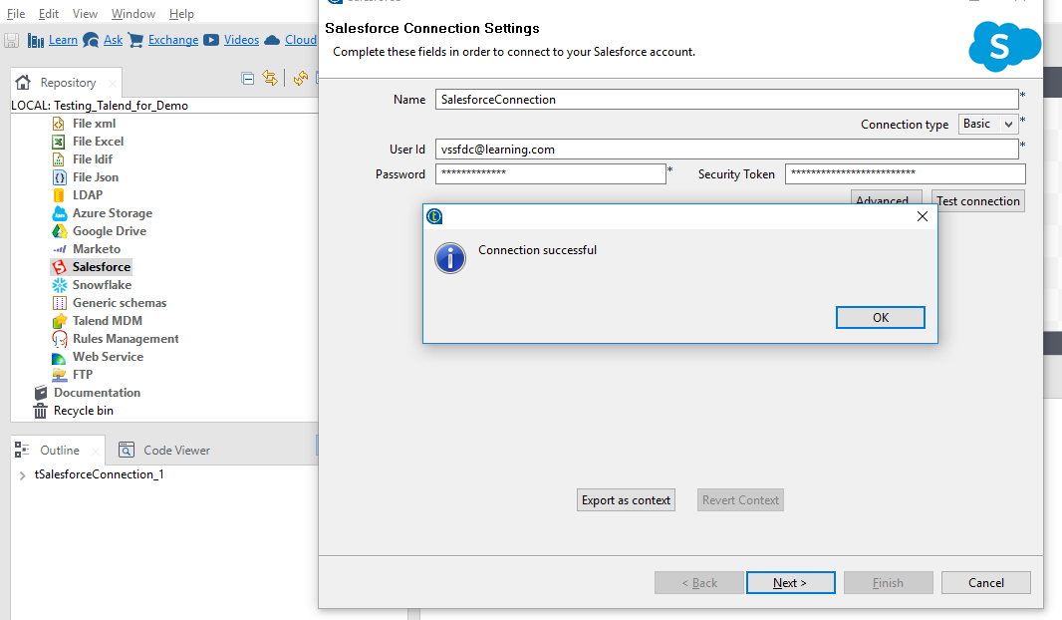This screenshot has height=620, width=1062.
Task: Click the Collapse All icon in Repository
Action: click(x=248, y=79)
